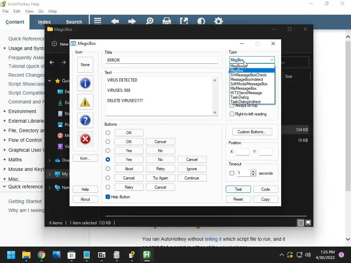Select the Question mark icon

85,120
